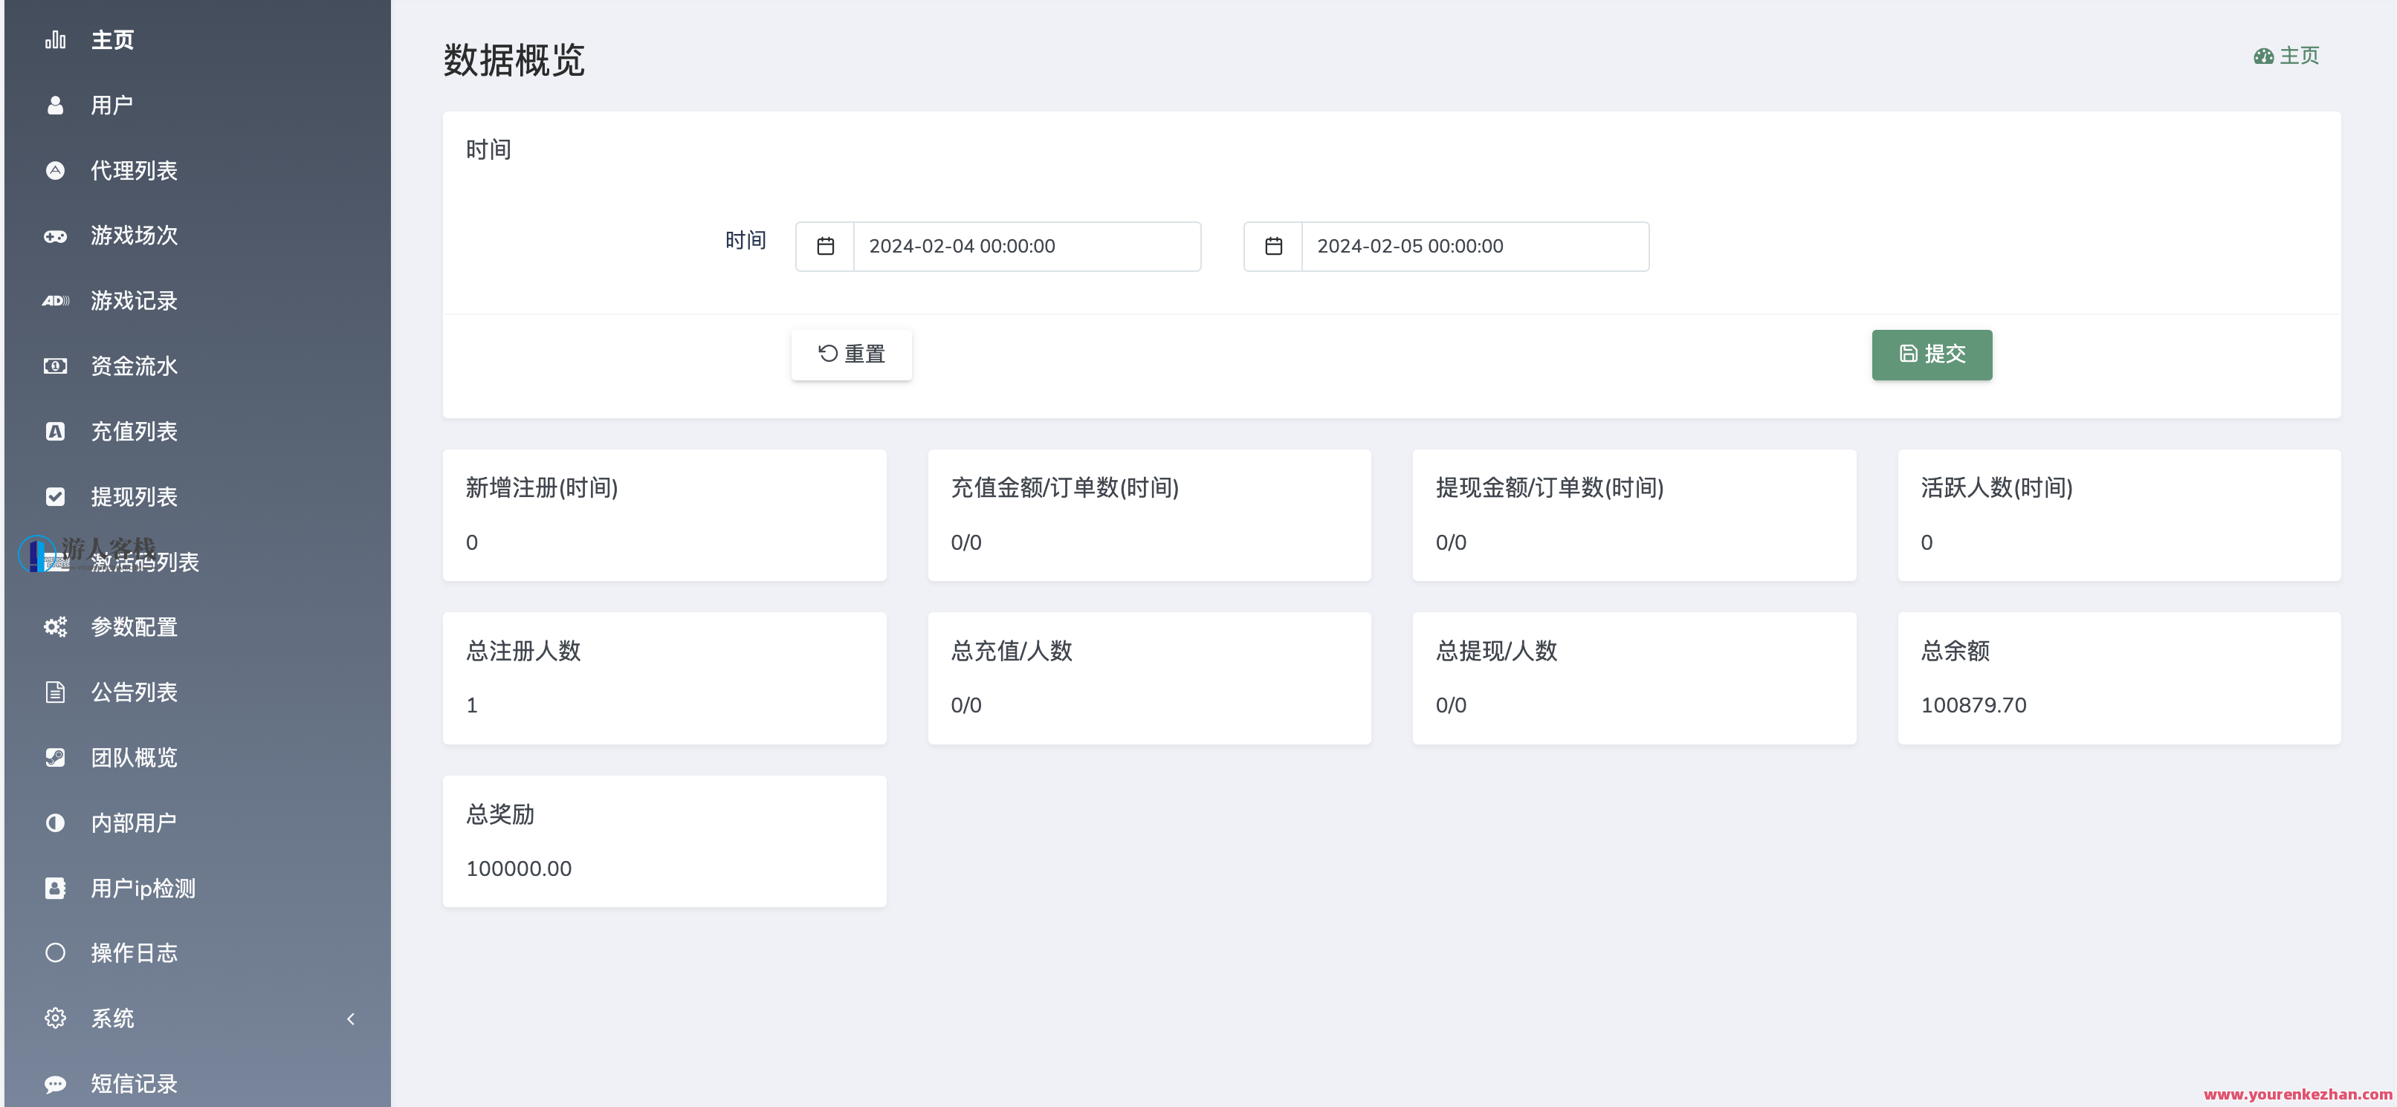
Task: Open the top-right 主页 link
Action: (2286, 55)
